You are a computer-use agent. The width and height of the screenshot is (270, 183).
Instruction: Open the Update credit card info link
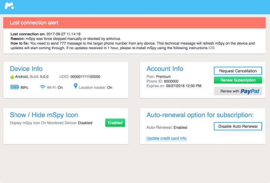coord(166,138)
